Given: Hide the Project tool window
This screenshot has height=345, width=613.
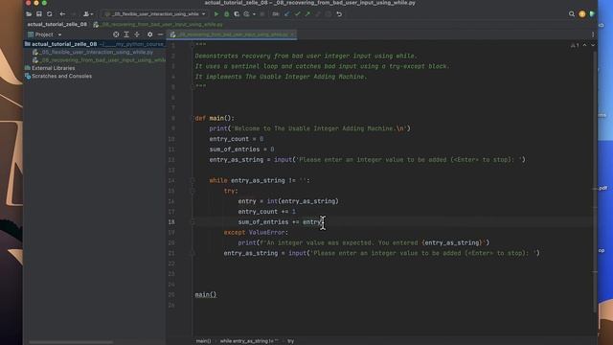Looking at the screenshot, I should coord(160,34).
